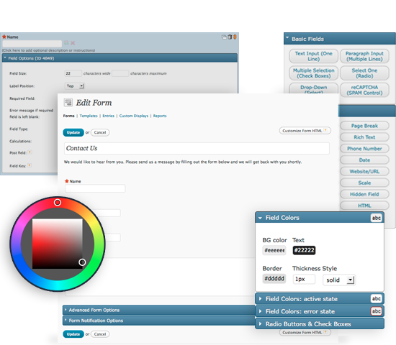Delete the Name field with trash icon

coord(230,37)
